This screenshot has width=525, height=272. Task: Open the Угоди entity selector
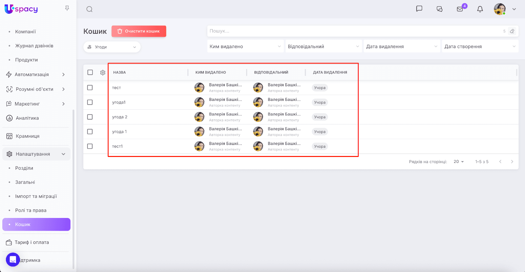(x=112, y=47)
